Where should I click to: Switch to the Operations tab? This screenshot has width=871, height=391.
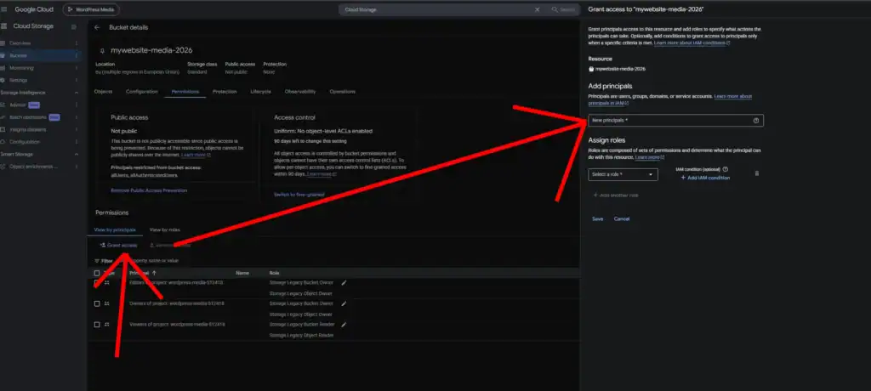tap(342, 92)
